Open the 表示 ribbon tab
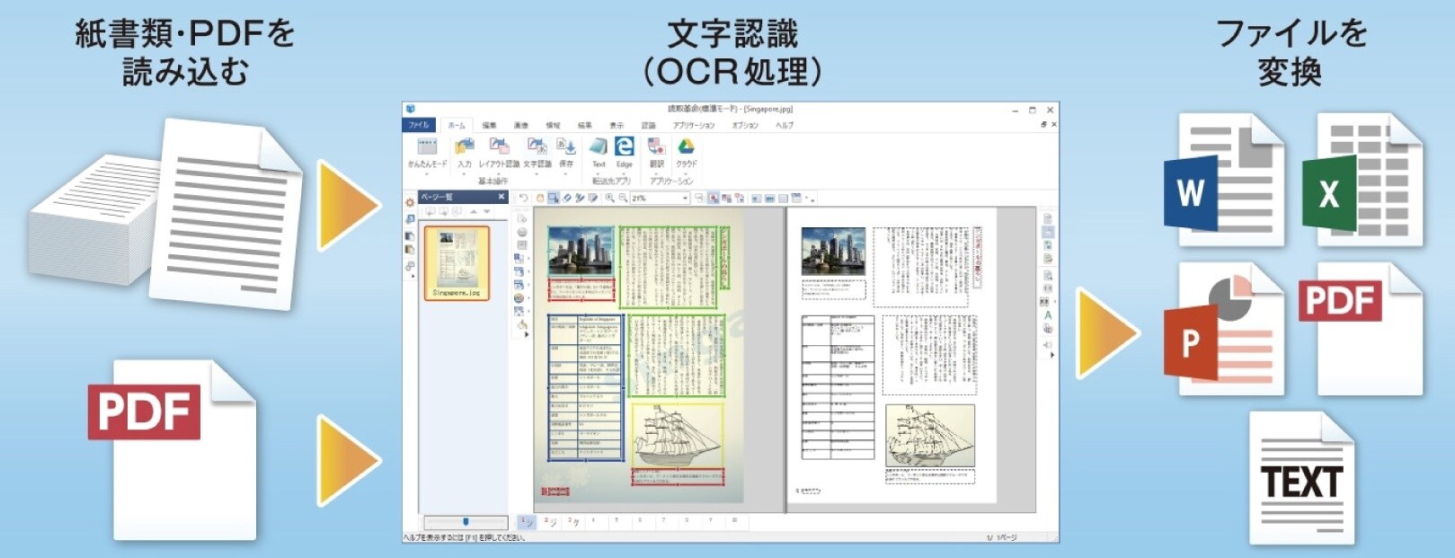 point(617,125)
